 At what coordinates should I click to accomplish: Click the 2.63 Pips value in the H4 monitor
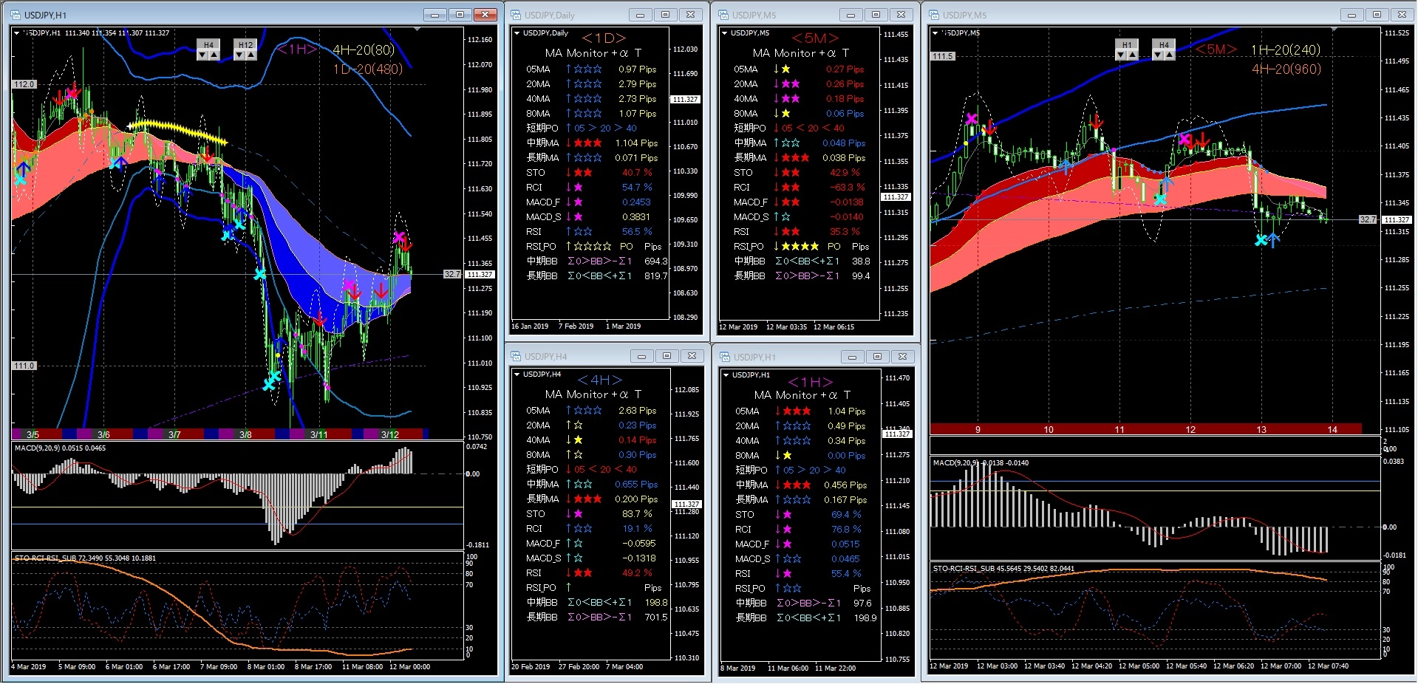(x=638, y=411)
